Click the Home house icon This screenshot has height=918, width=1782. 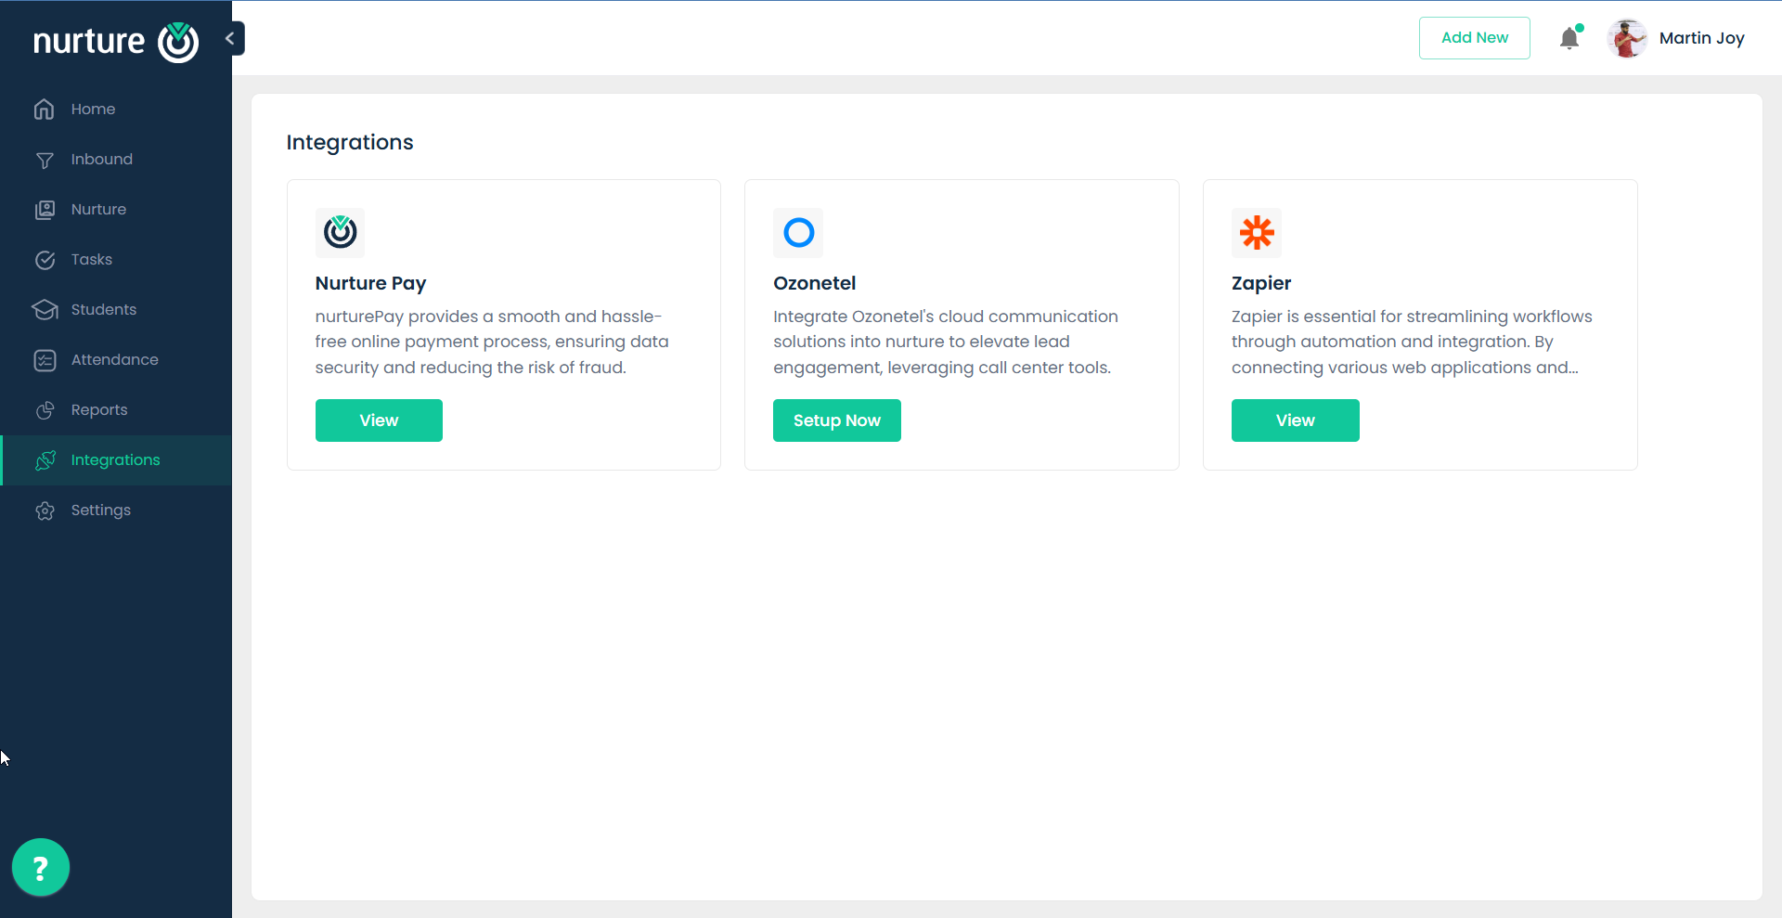[44, 109]
